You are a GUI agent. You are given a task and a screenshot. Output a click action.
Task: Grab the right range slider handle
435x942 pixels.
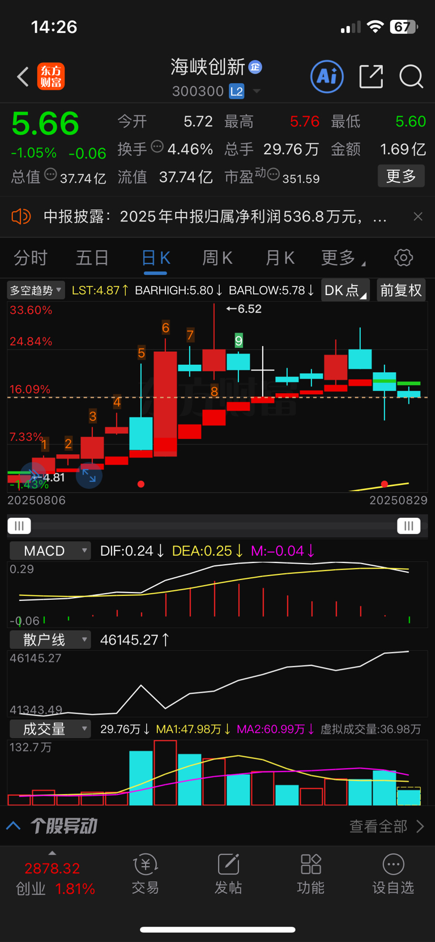(408, 526)
